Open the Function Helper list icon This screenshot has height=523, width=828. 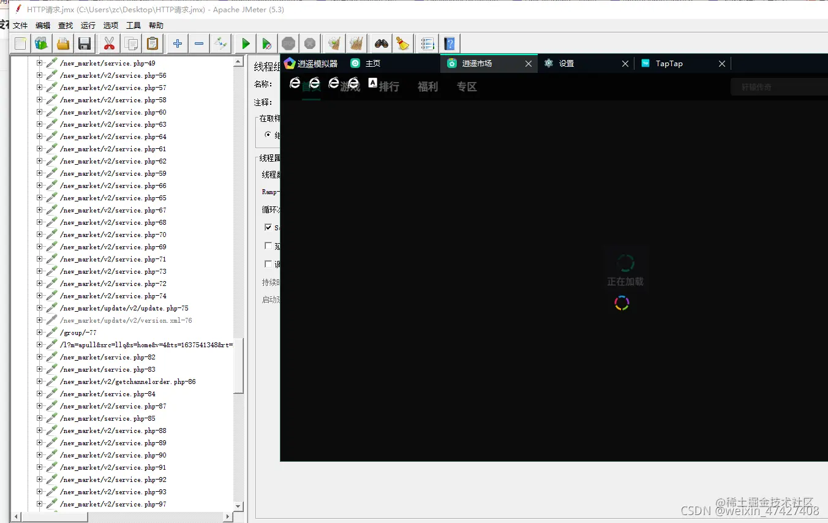428,43
